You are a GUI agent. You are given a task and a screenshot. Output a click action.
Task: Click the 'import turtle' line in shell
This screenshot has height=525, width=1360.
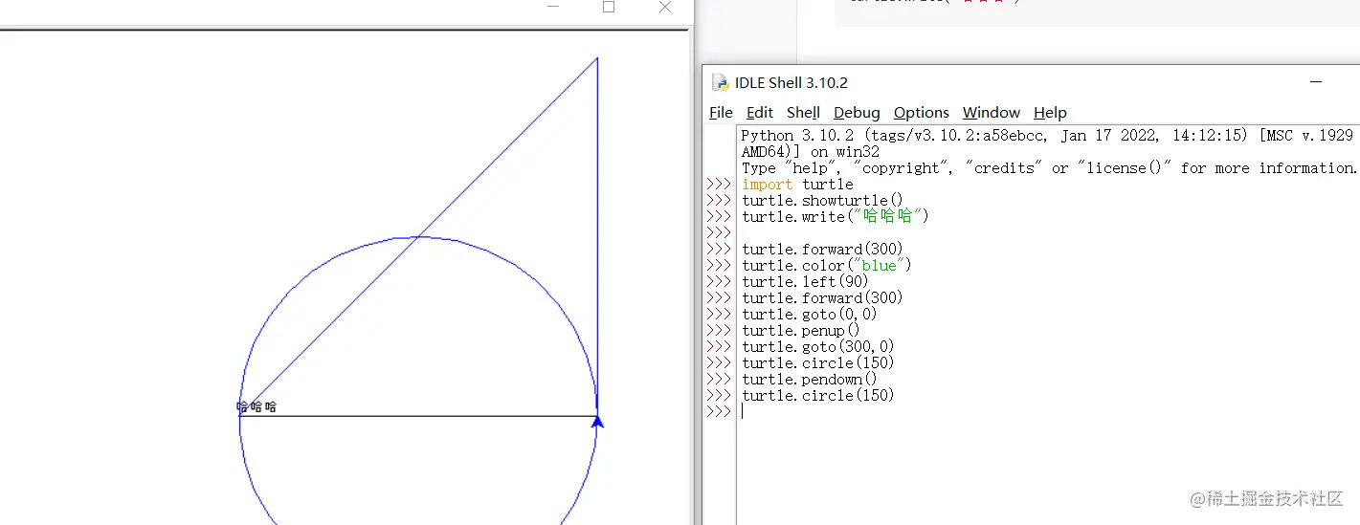tap(797, 185)
